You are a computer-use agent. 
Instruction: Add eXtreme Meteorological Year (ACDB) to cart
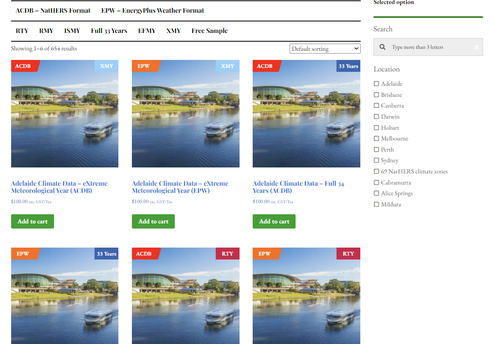(33, 221)
